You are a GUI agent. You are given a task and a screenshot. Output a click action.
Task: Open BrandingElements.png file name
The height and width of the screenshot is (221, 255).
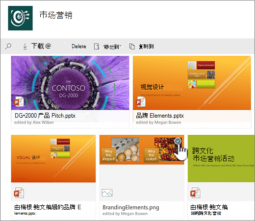[131, 207]
